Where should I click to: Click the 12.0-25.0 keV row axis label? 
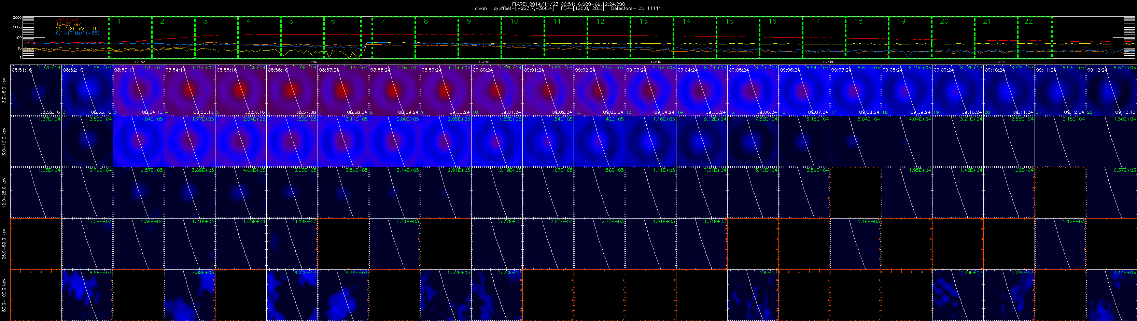coord(5,193)
